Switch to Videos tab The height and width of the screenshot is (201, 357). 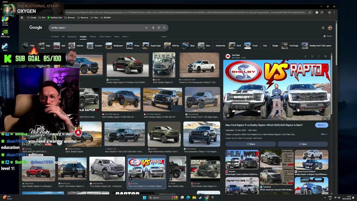click(93, 37)
